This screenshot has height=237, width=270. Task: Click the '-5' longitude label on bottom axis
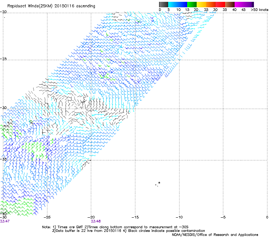(223, 217)
